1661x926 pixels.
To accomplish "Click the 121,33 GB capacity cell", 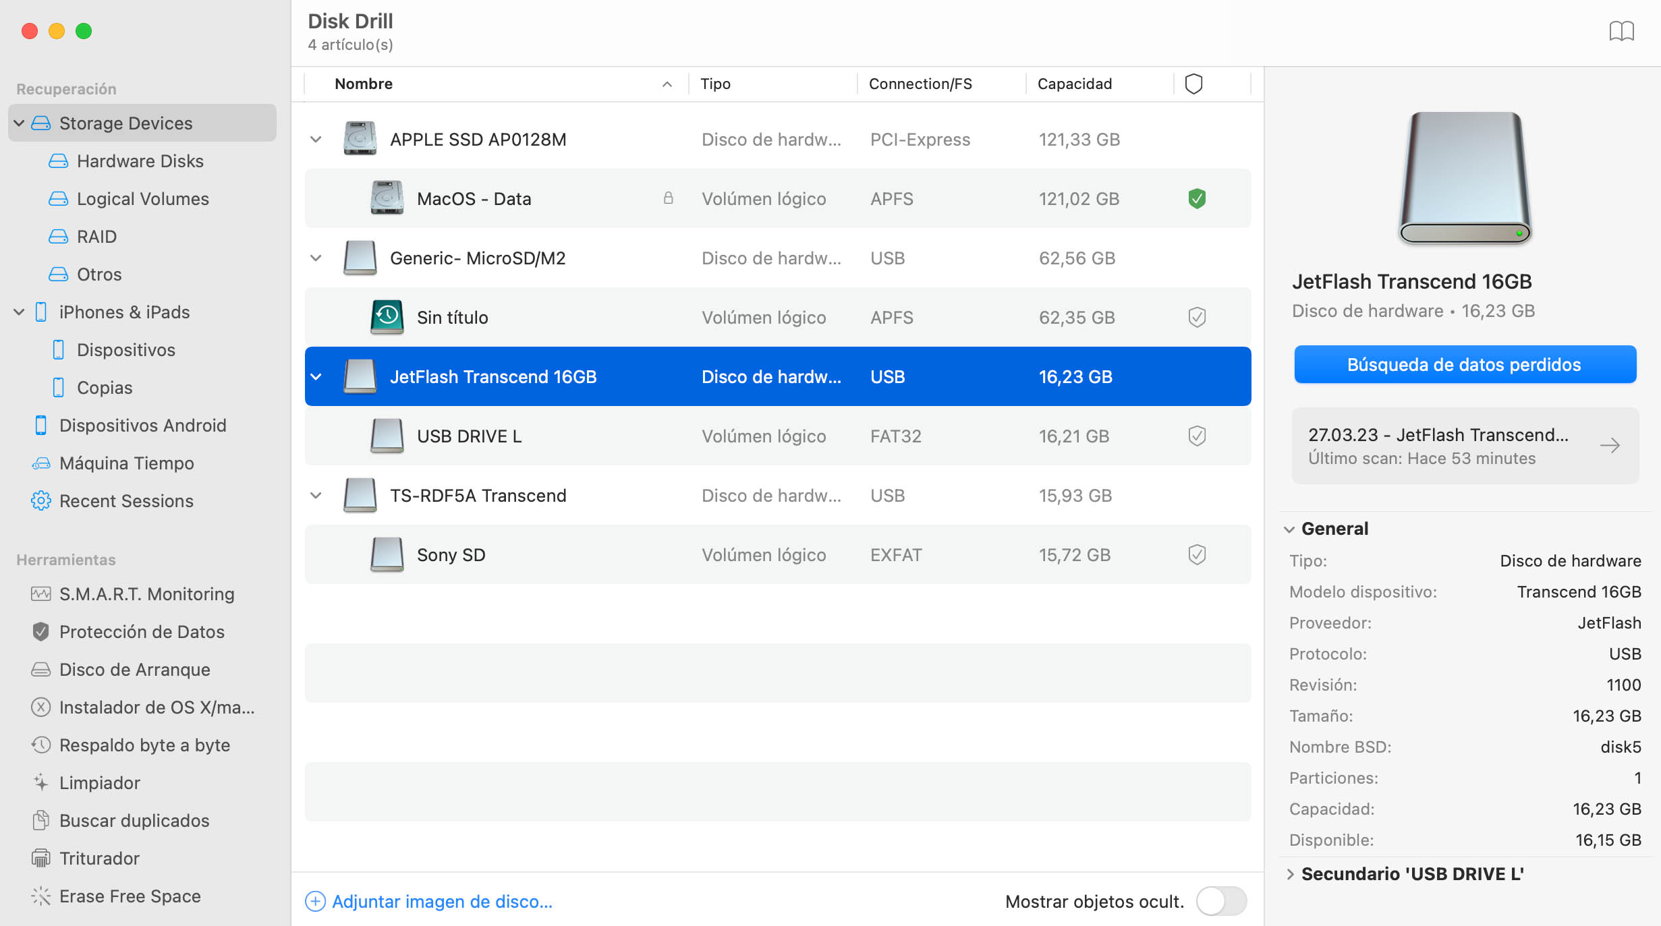I will click(1079, 139).
